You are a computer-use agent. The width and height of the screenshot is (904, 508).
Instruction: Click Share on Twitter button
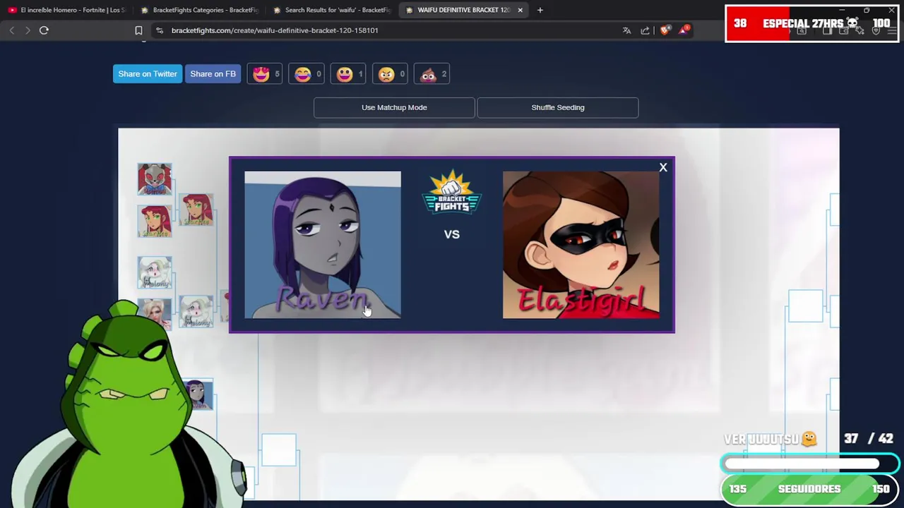click(x=148, y=74)
